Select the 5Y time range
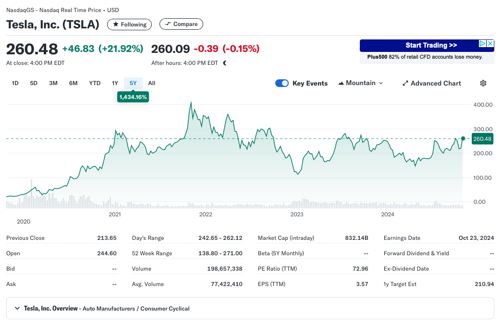 (133, 83)
